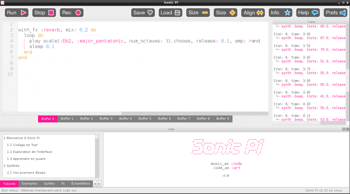Increase text size with Size plus
Screen dimensions: 350x194
click(226, 13)
